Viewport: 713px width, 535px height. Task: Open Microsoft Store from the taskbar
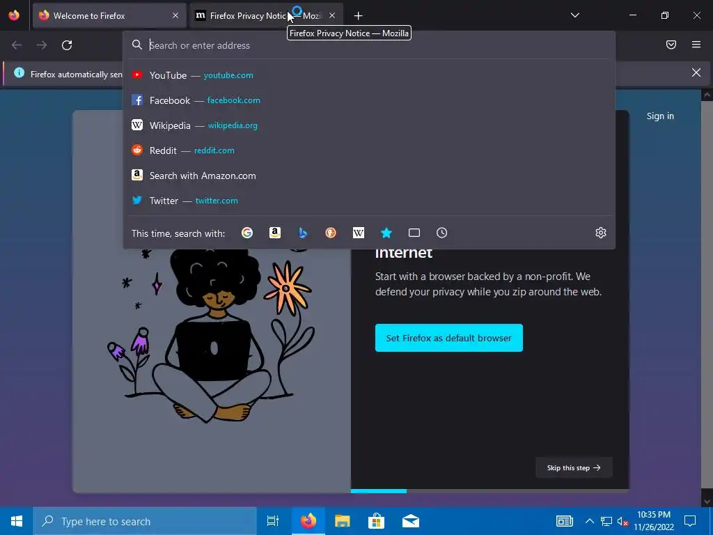pos(376,521)
